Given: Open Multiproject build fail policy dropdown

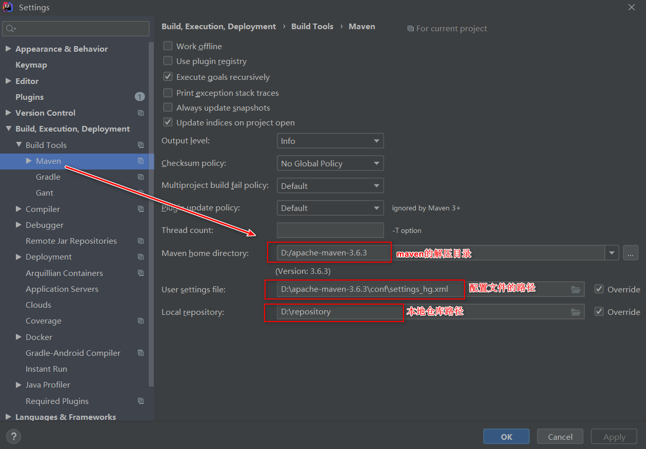Looking at the screenshot, I should pos(330,186).
